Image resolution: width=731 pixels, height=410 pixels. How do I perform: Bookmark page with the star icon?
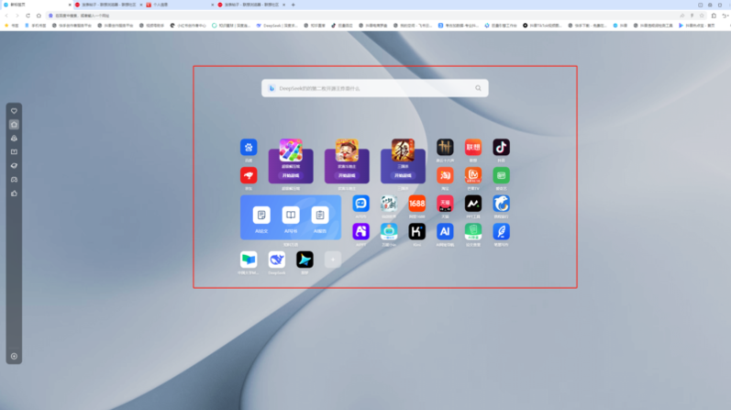[x=702, y=16]
